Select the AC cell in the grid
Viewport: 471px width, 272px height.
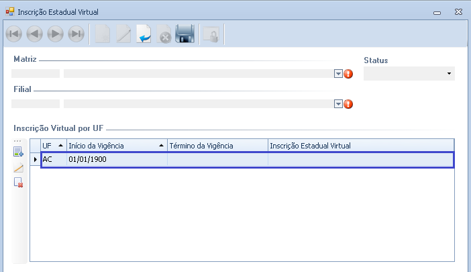pyautogui.click(x=54, y=159)
